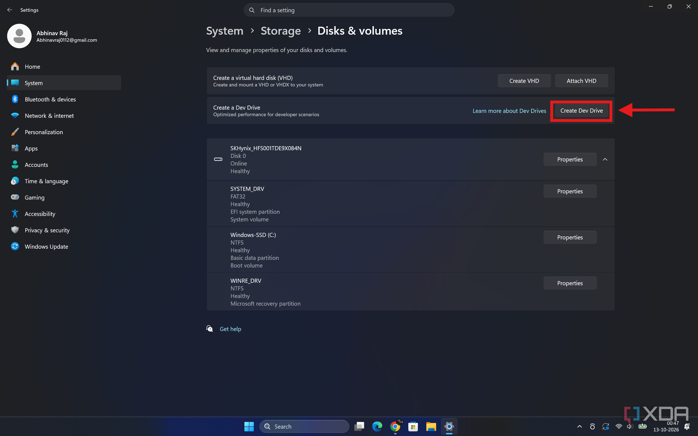The height and width of the screenshot is (436, 698).
Task: Select System in the sidebar
Action: [64, 83]
